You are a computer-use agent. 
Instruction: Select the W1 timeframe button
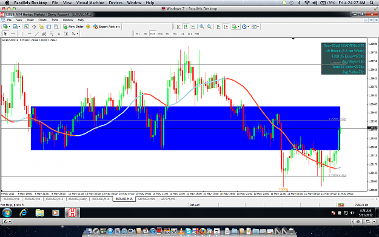190,34
